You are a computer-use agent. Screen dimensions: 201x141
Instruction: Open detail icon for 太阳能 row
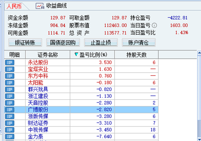tap(10, 82)
